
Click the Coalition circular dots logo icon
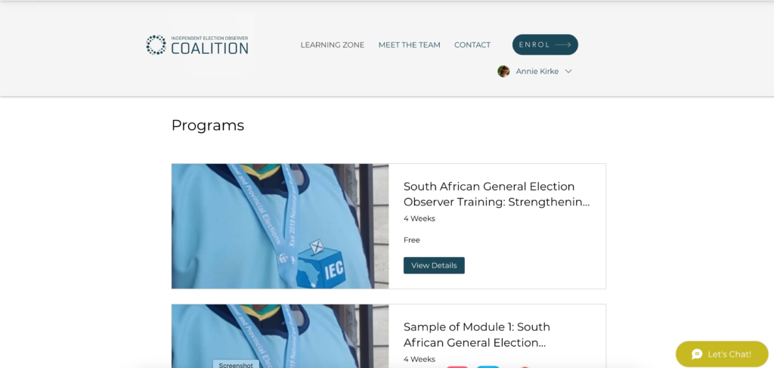pos(156,45)
